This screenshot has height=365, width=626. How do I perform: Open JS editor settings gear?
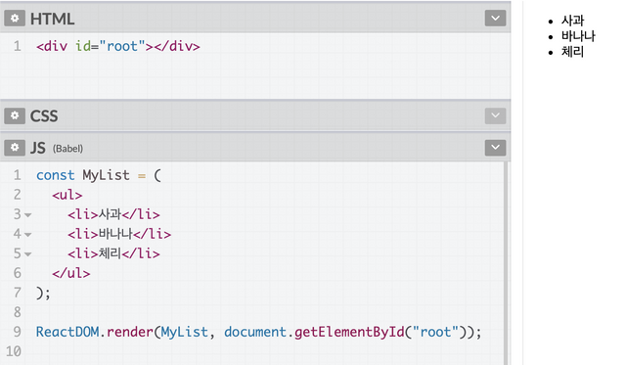pyautogui.click(x=15, y=148)
